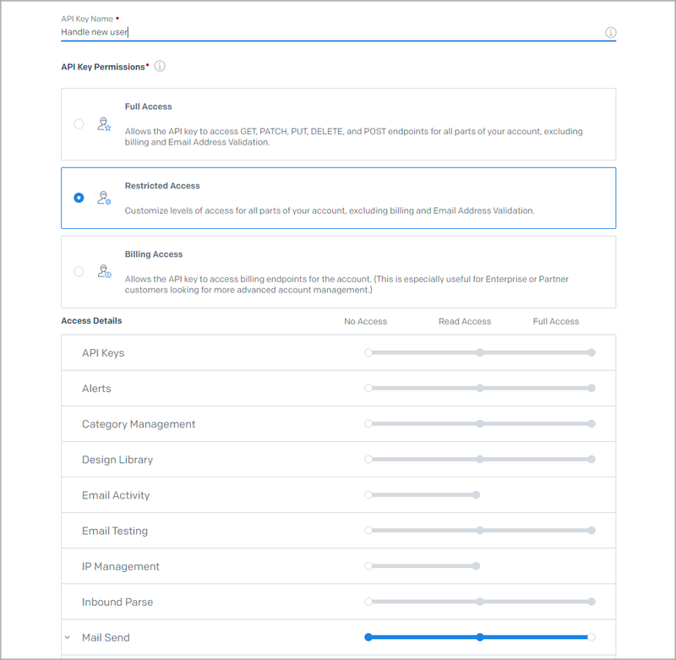Click the Mail Send row label
This screenshot has height=660, width=676.
(106, 637)
